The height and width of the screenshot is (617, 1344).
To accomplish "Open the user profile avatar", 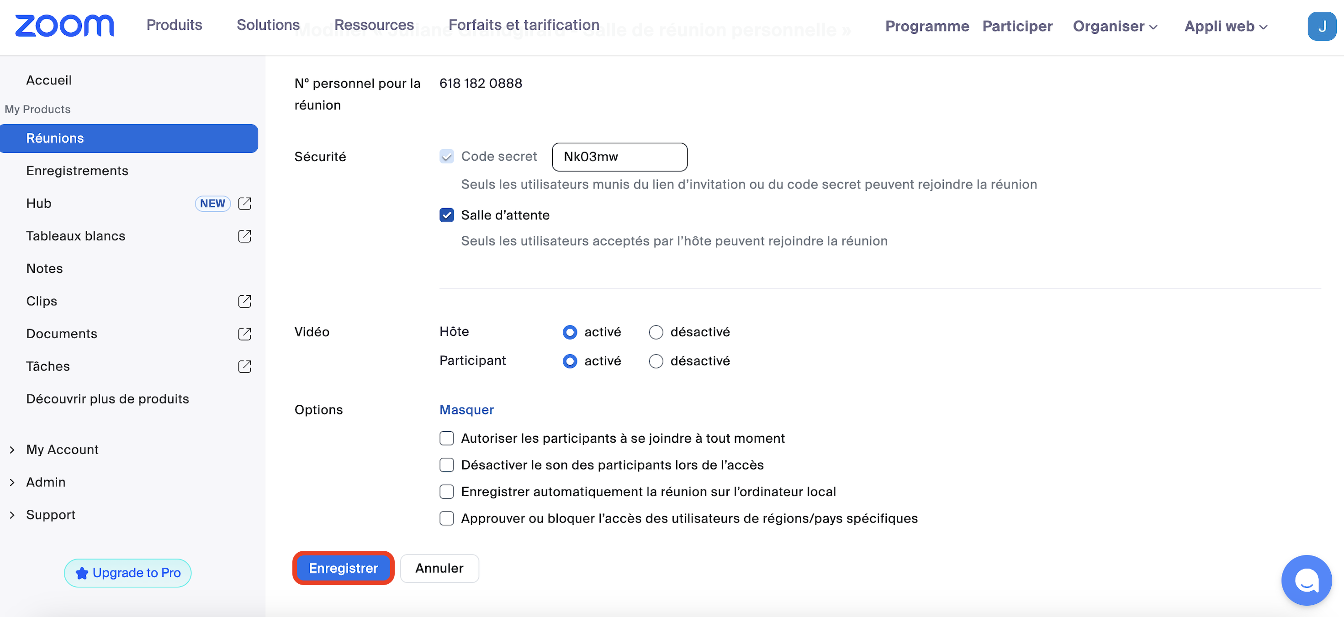I will [x=1321, y=26].
